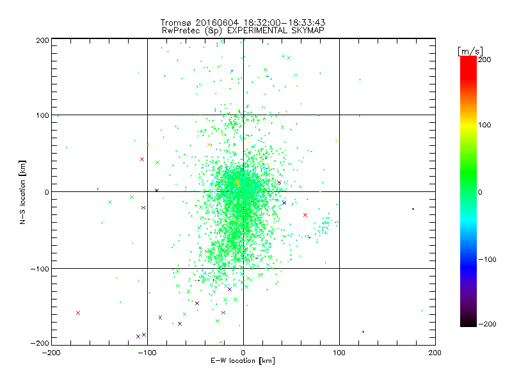The image size is (512, 384).
Task: Select the "RwPretec (8p) EXPERIMENTAL SKYMAP" subtitle
Action: [x=243, y=30]
